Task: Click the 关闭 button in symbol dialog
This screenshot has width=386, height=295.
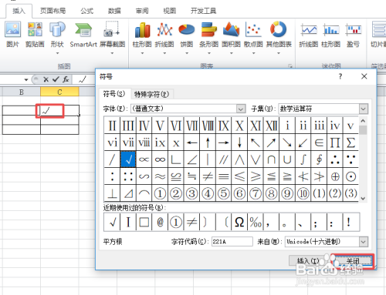Action: (x=353, y=261)
